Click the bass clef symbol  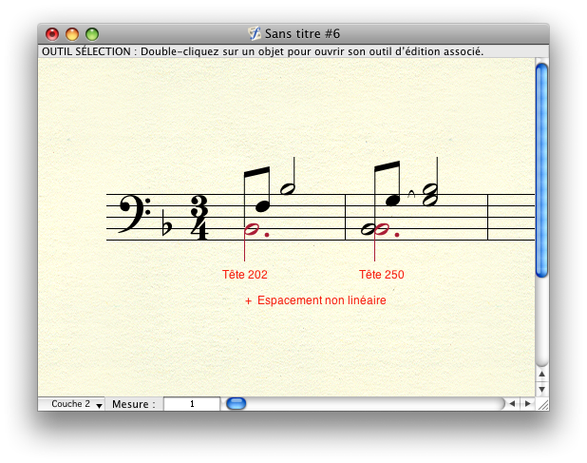pyautogui.click(x=131, y=212)
